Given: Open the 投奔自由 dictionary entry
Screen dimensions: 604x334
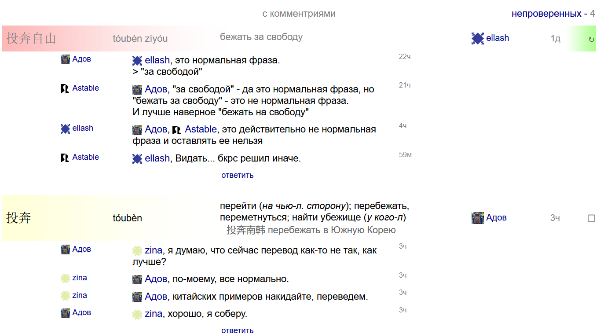Looking at the screenshot, I should click(x=31, y=38).
